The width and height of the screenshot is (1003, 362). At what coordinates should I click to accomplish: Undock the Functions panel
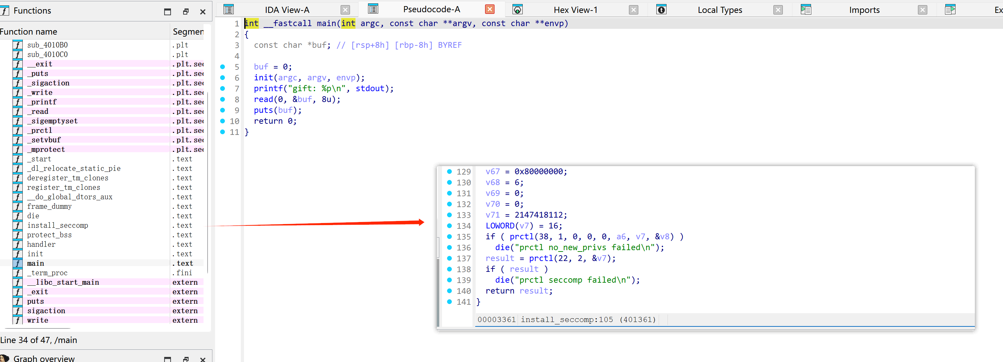pos(186,12)
